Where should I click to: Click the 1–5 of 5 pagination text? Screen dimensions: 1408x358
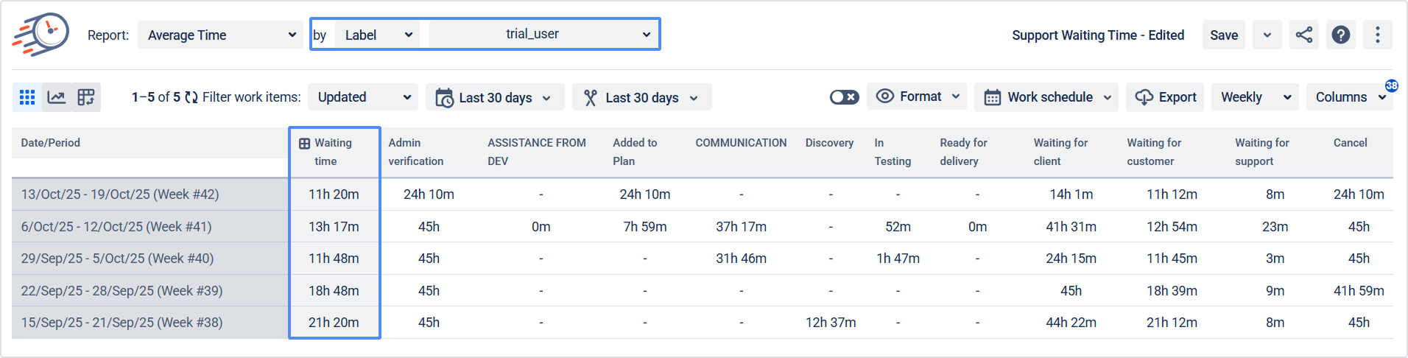(x=156, y=97)
